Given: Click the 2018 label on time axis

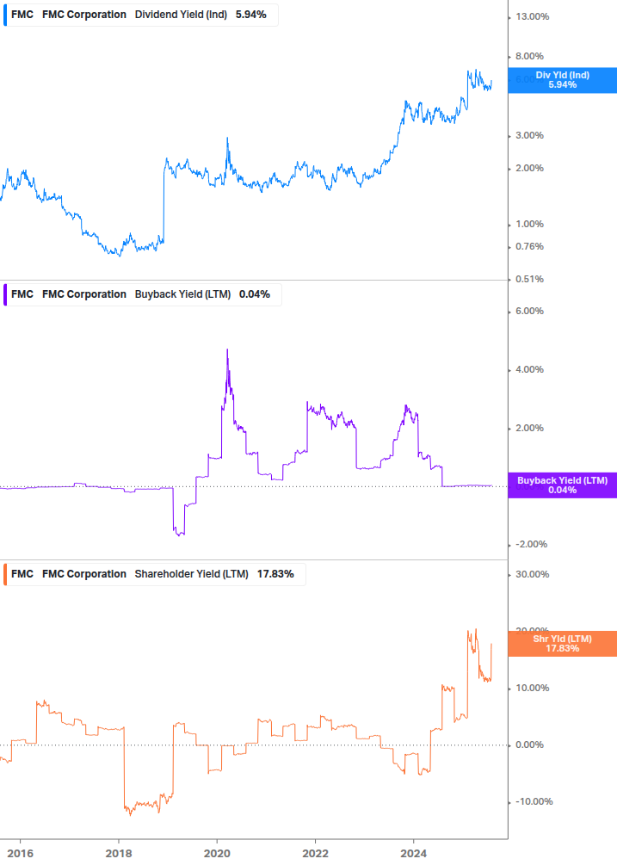Looking at the screenshot, I should [x=119, y=854].
